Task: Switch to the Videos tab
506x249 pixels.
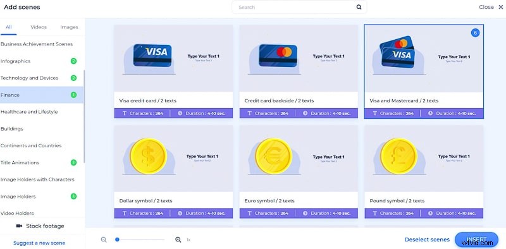Action: 39,27
